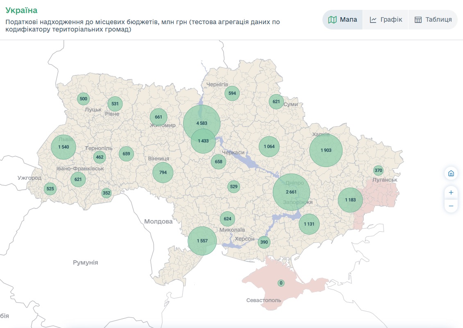Click the Румунія country label
The image size is (463, 328).
[85, 262]
